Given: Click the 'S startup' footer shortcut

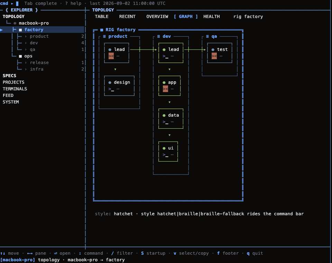Looking at the screenshot, I should coord(153,253).
